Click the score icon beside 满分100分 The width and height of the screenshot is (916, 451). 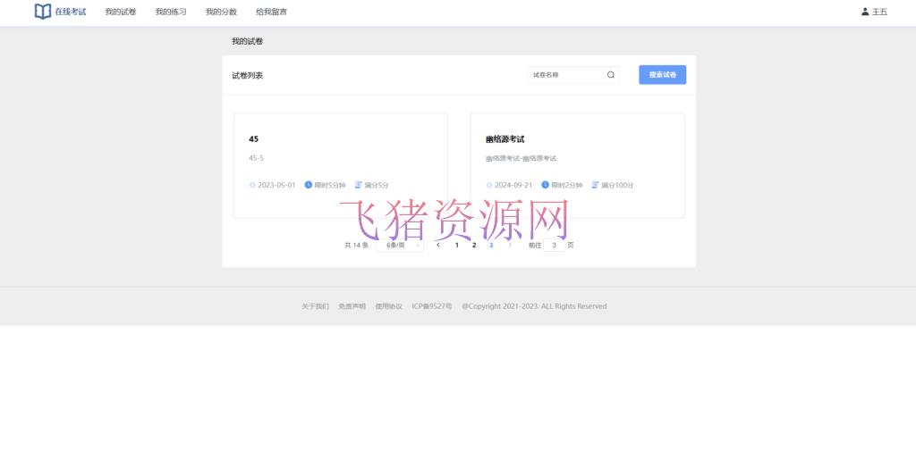(595, 185)
